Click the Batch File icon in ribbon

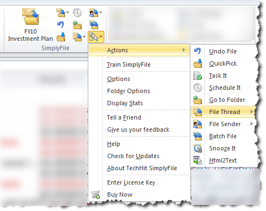94,25
